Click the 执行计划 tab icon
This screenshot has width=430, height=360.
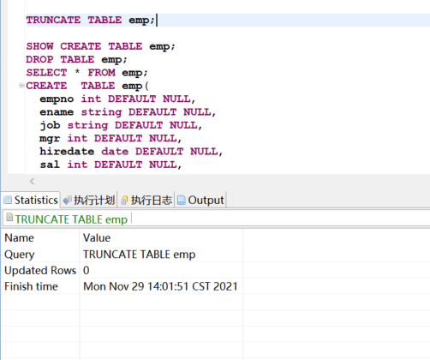68,201
